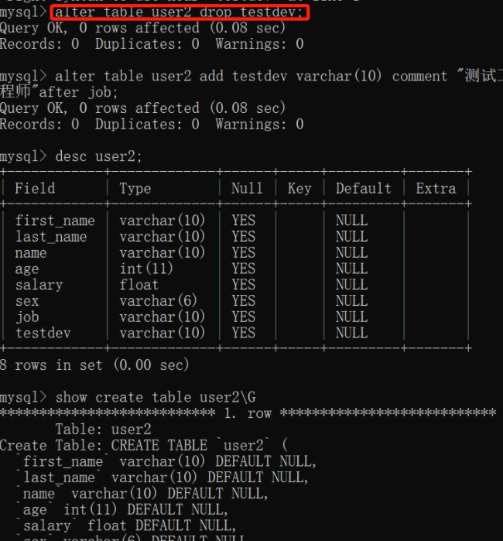The width and height of the screenshot is (503, 541).
Task: Click the '8 rows in set' text
Action: (94, 365)
